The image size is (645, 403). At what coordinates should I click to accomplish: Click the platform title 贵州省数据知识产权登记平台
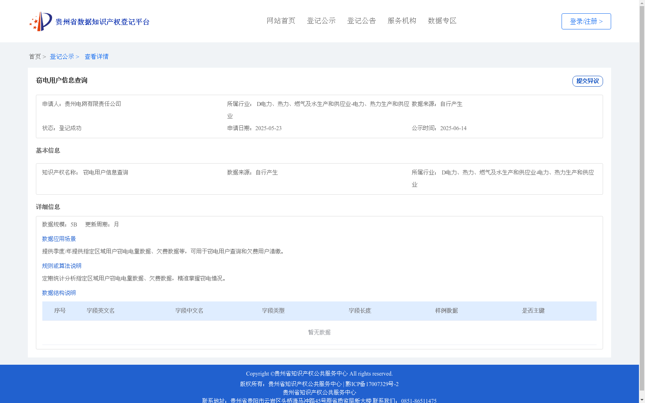[x=102, y=22]
